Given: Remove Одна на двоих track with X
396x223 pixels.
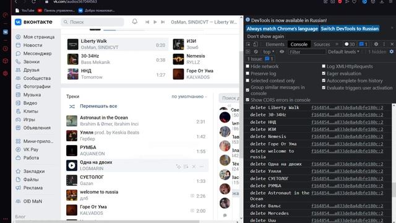Looking at the screenshot, I should [194, 167].
